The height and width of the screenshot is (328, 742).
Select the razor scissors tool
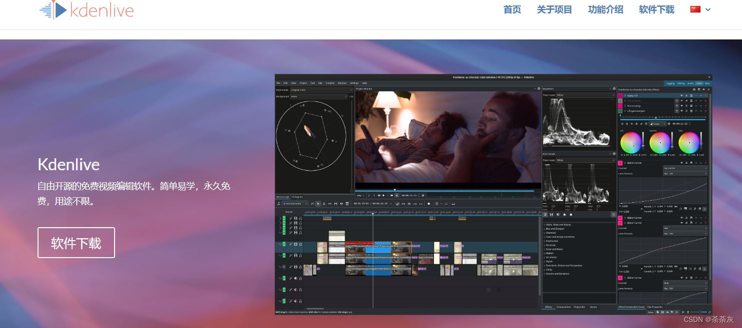324,204
